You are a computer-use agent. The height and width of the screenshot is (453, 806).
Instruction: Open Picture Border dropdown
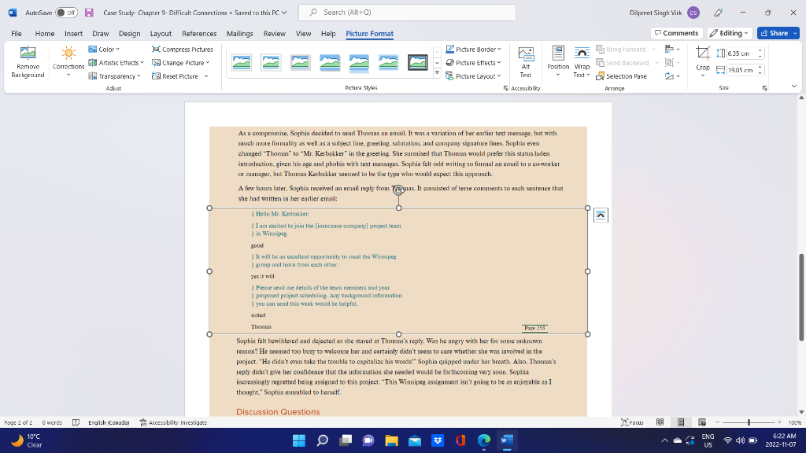[x=473, y=50]
